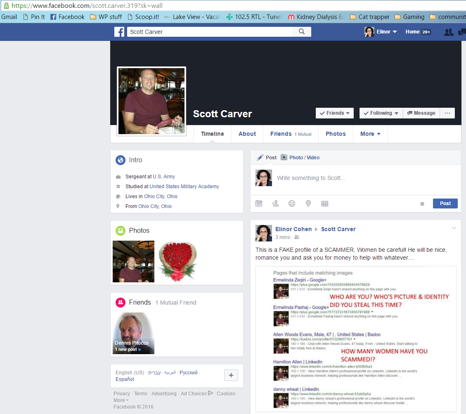This screenshot has height=414, width=466.
Task: Open the Kidney Dialysis bookmark
Action: click(316, 17)
